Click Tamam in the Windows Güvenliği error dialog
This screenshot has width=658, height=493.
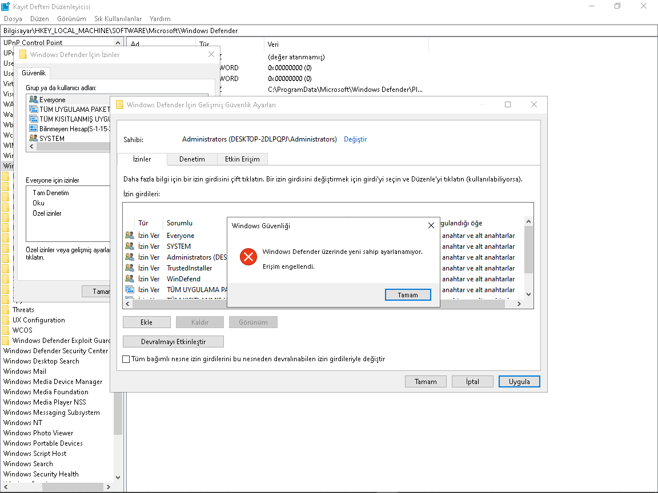coord(408,295)
